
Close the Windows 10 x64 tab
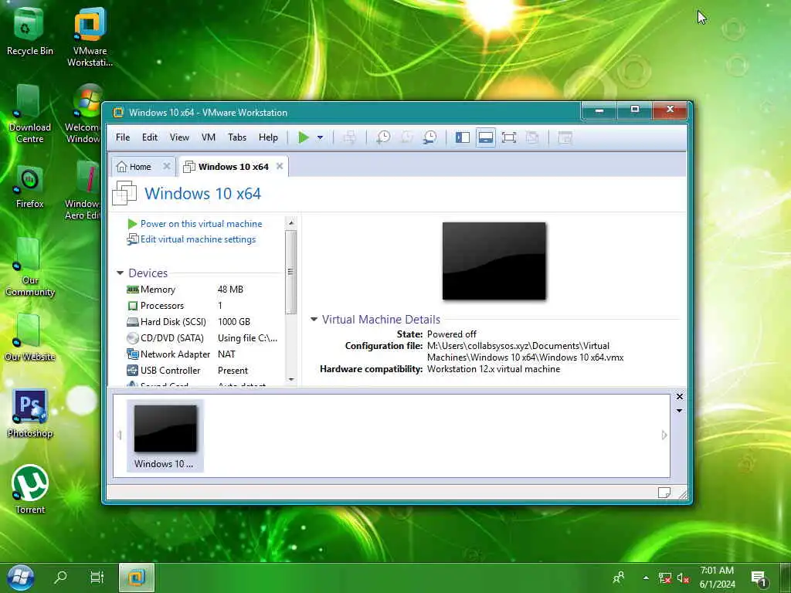click(280, 166)
